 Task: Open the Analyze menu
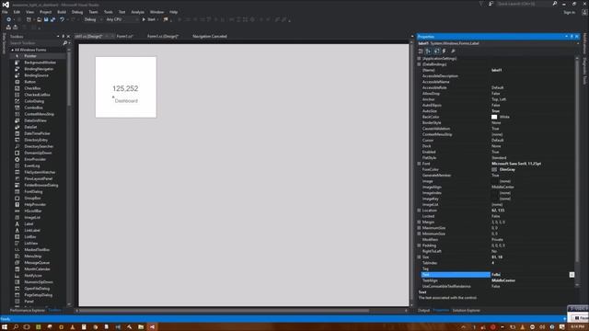(137, 12)
